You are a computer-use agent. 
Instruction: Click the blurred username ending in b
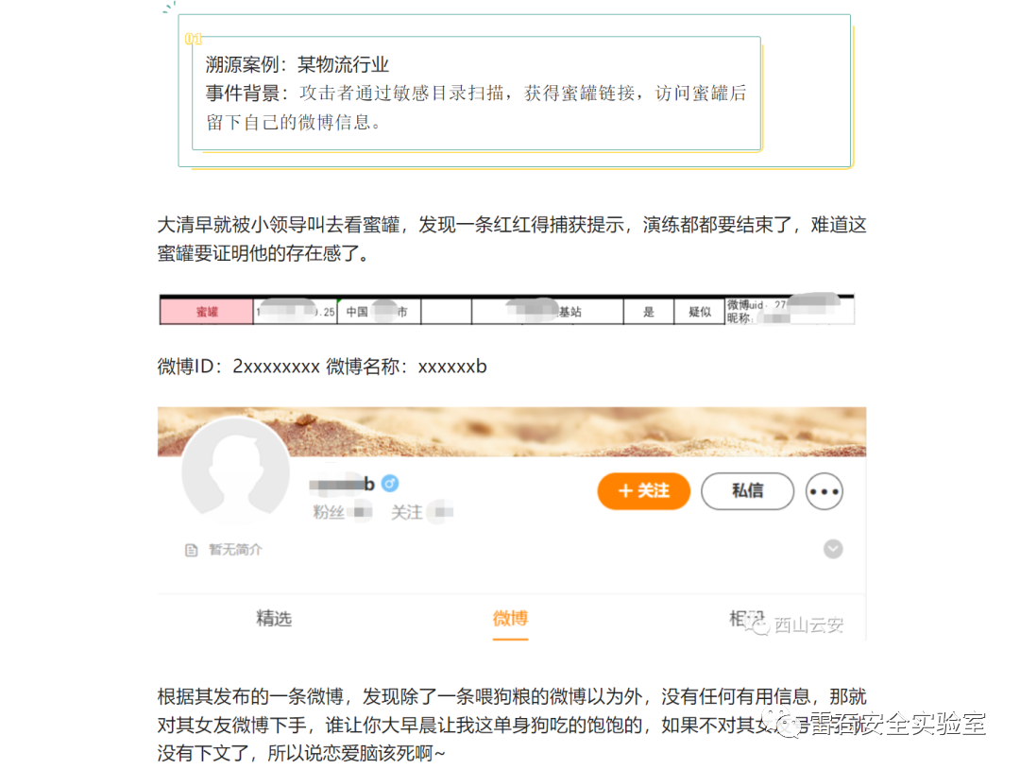pos(342,484)
